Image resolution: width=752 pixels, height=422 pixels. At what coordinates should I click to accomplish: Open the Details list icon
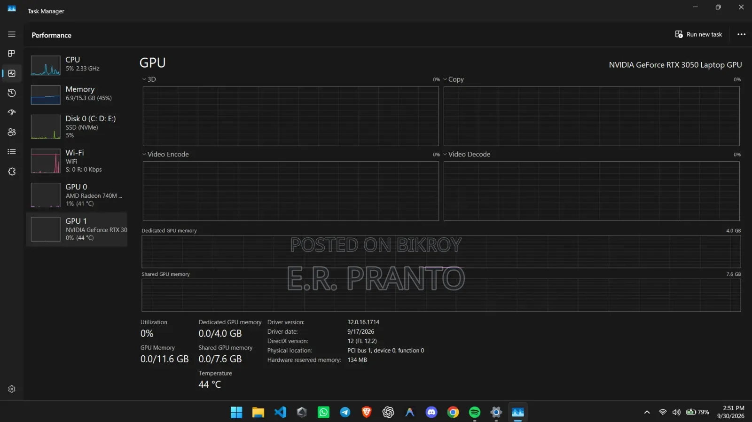pyautogui.click(x=12, y=152)
